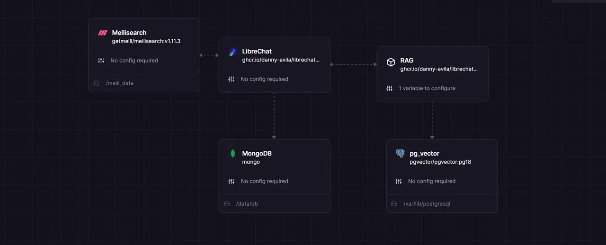606x245 pixels.
Task: Click the sliders icon in RAG card
Action: coord(389,88)
